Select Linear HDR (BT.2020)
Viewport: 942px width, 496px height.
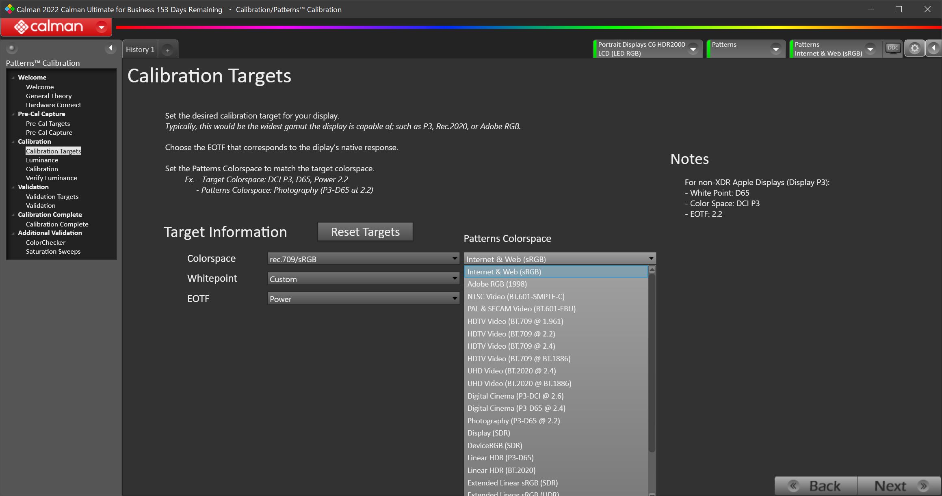(556, 470)
